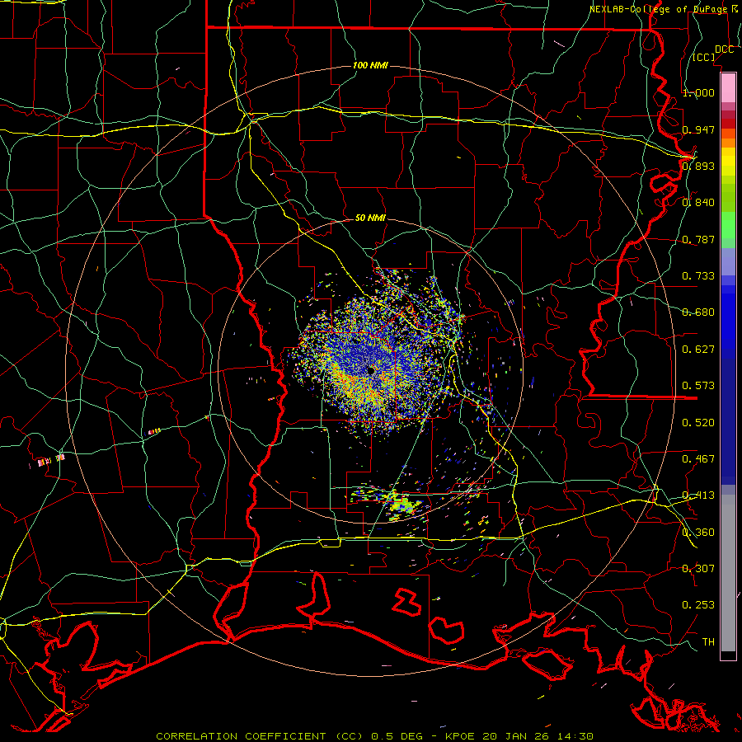Click the 0.893 scale value
Image resolution: width=742 pixels, height=742 pixels.
[698, 166]
